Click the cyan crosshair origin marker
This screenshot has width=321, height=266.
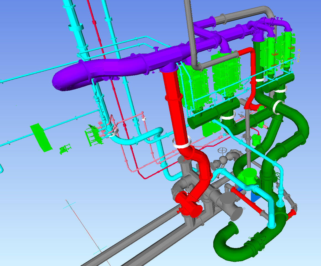[70, 204]
